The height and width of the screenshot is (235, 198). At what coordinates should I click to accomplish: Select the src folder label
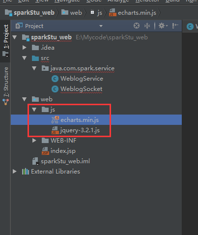tap(45, 58)
